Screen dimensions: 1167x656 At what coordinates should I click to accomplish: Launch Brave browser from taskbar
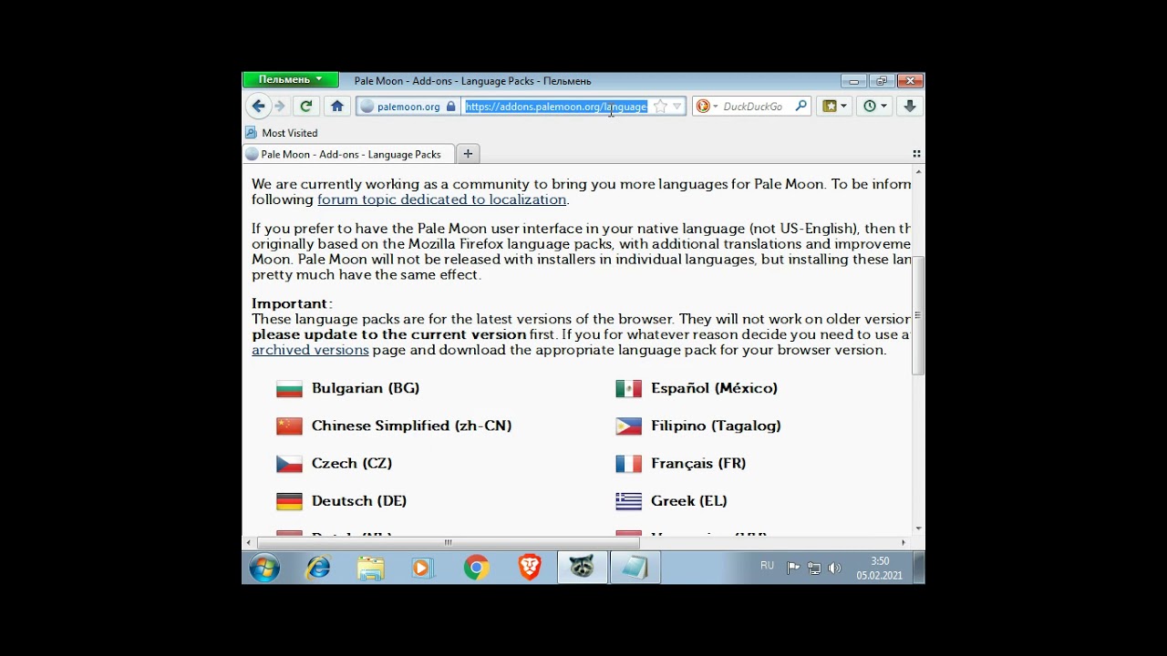tap(529, 568)
